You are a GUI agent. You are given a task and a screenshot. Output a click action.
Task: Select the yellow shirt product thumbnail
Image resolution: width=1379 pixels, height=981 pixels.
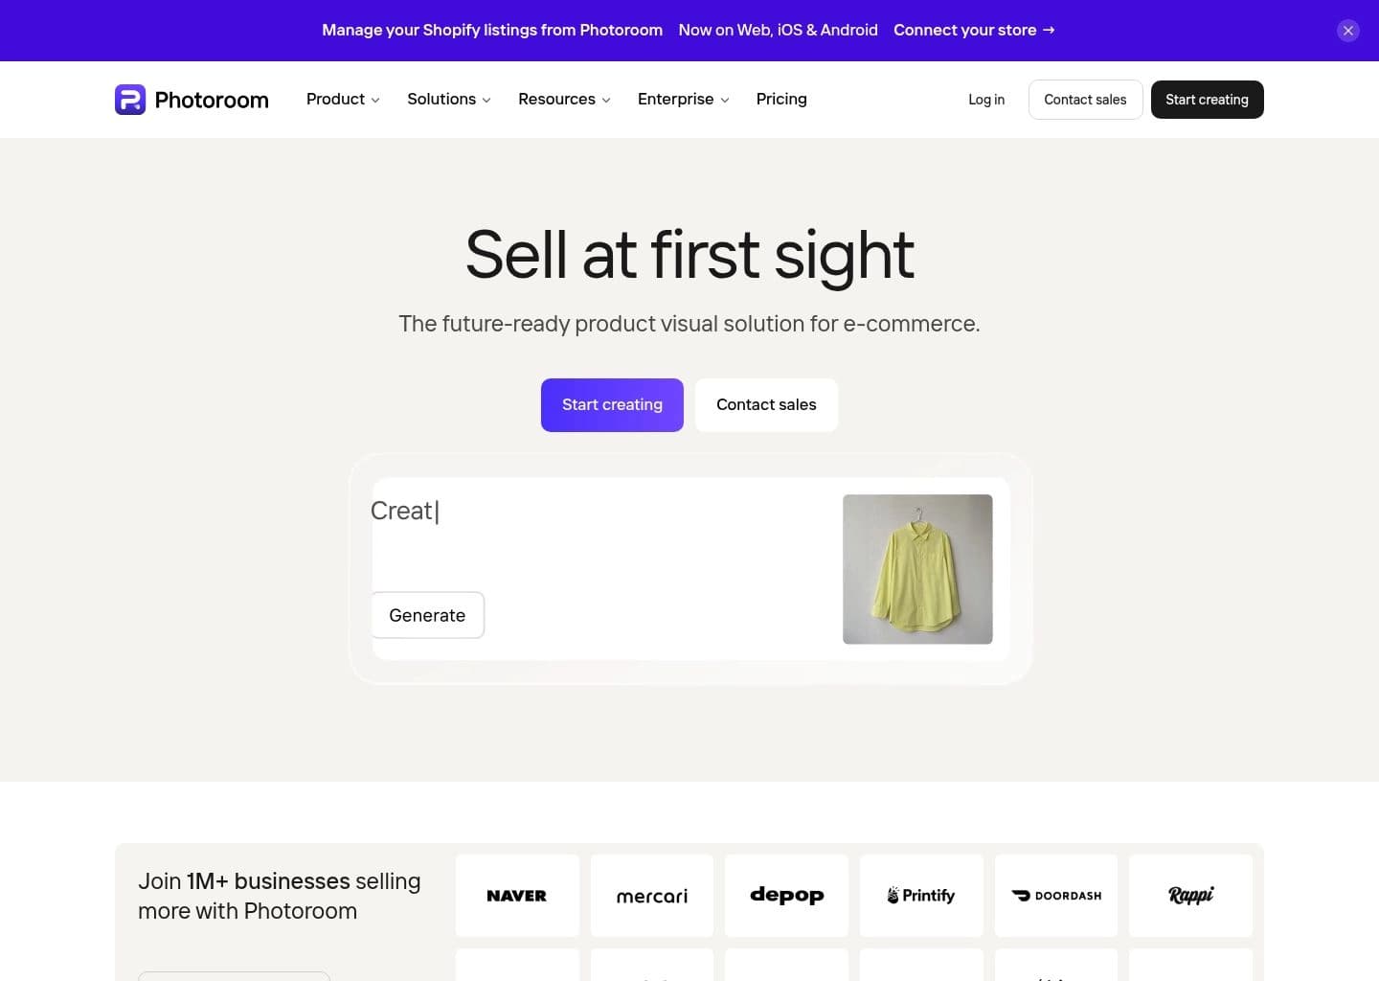917,569
